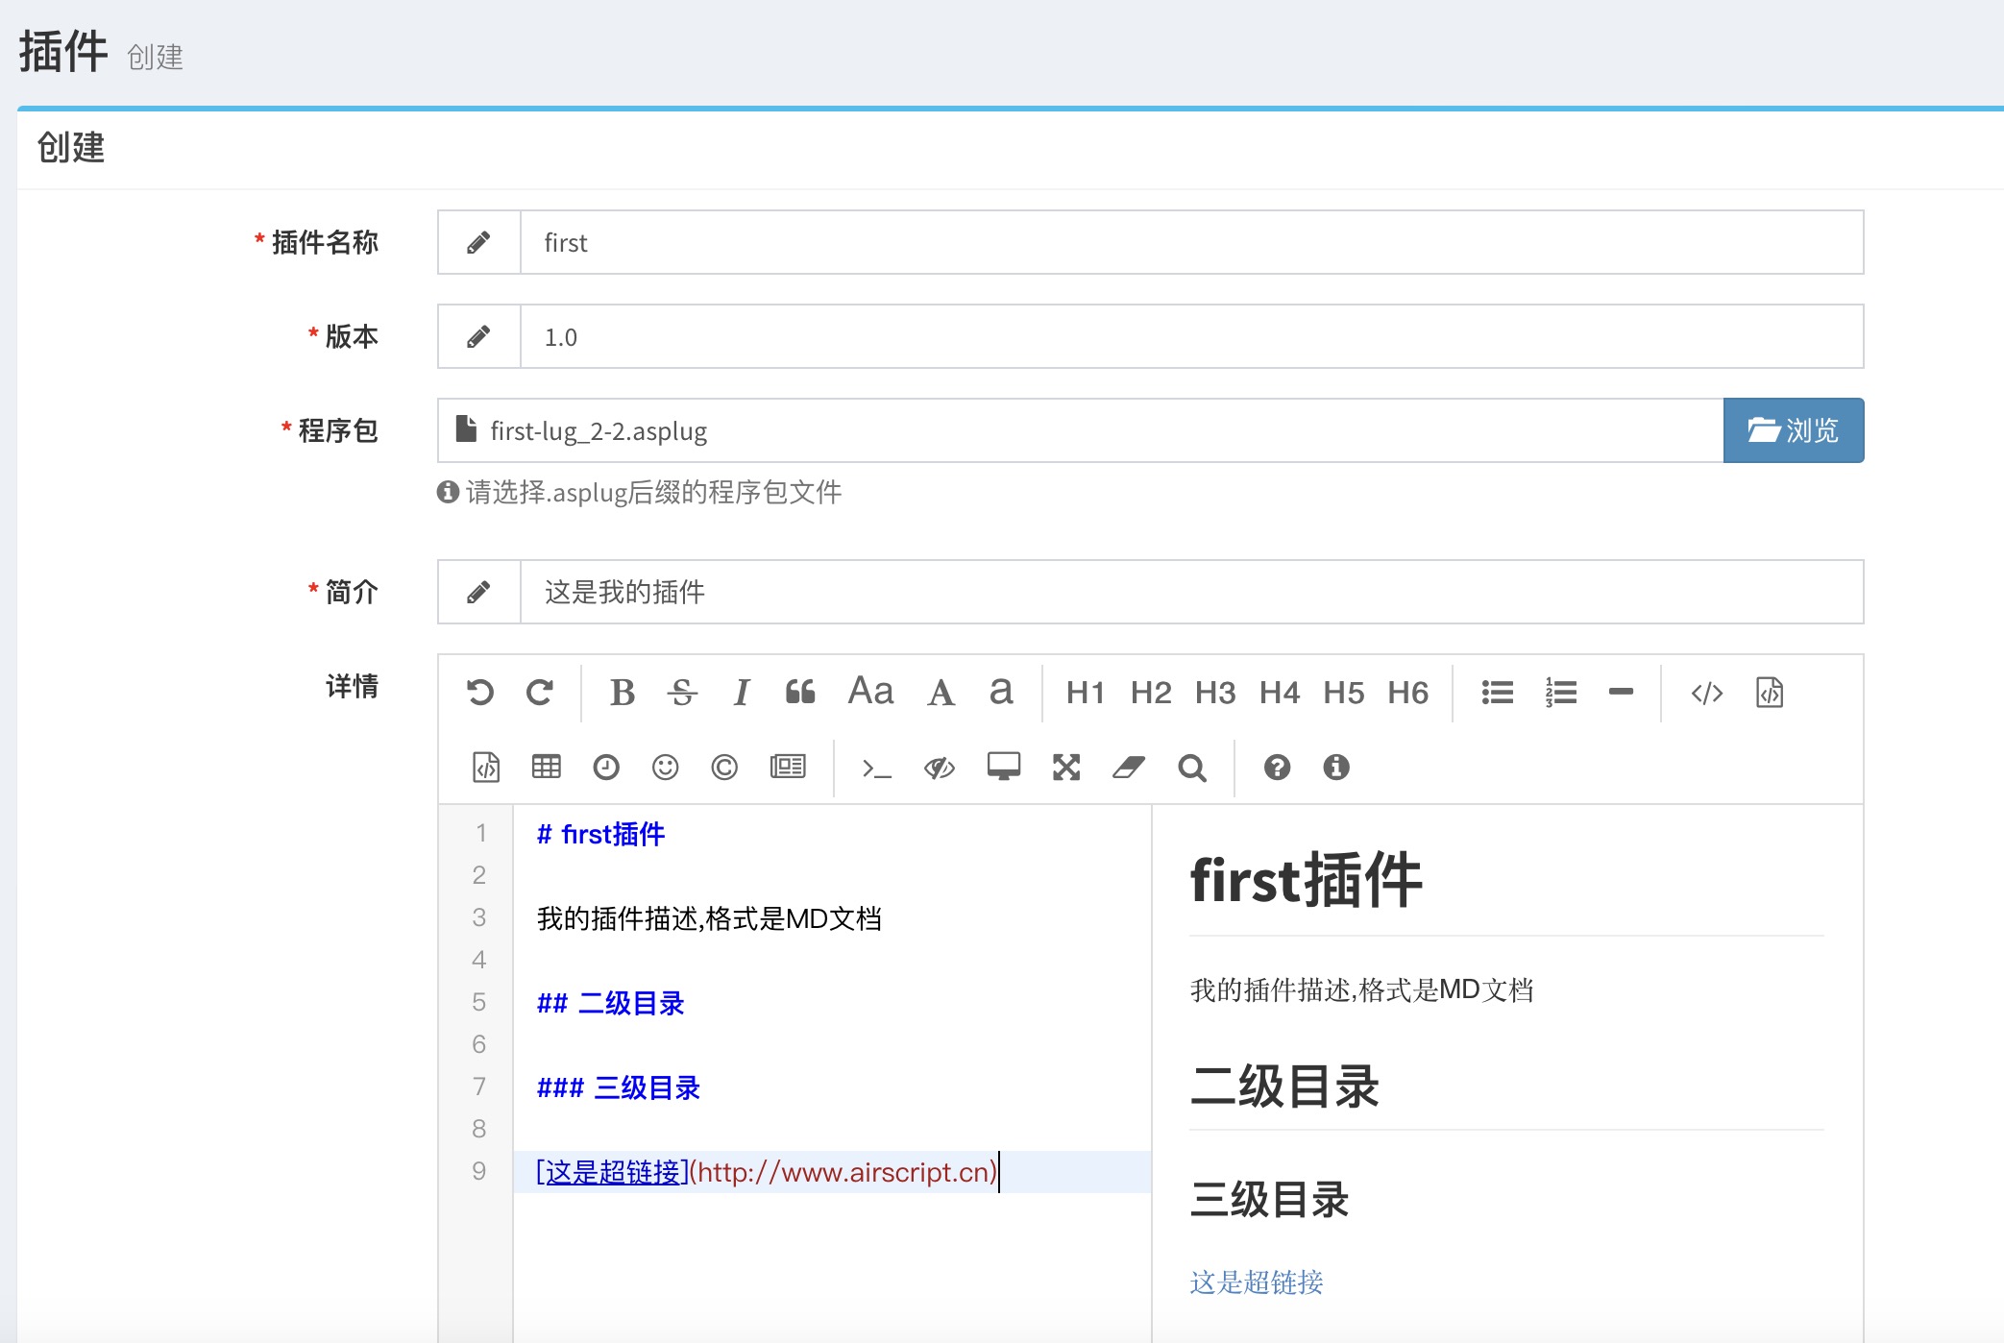Click the preview heading first插件
This screenshot has width=2004, height=1343.
1307,880
